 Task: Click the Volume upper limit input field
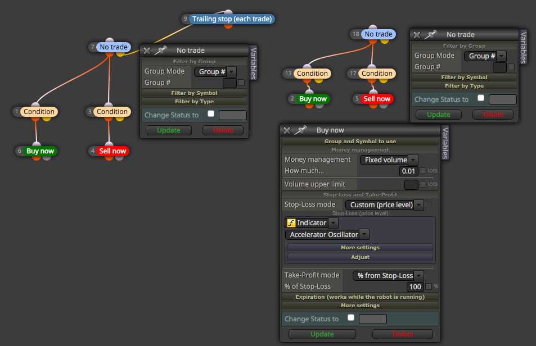pos(411,185)
